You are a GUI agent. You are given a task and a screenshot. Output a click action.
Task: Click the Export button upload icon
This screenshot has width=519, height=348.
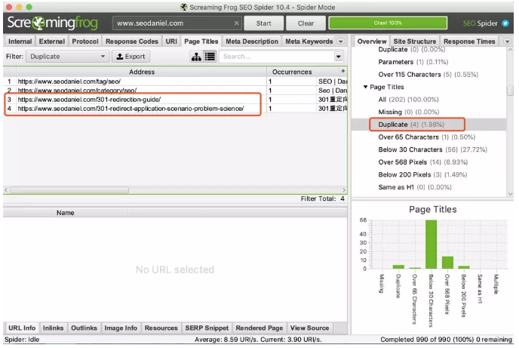point(120,57)
